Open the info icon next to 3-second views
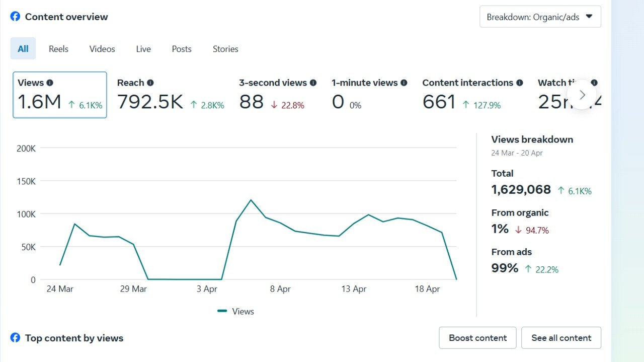 [x=313, y=83]
